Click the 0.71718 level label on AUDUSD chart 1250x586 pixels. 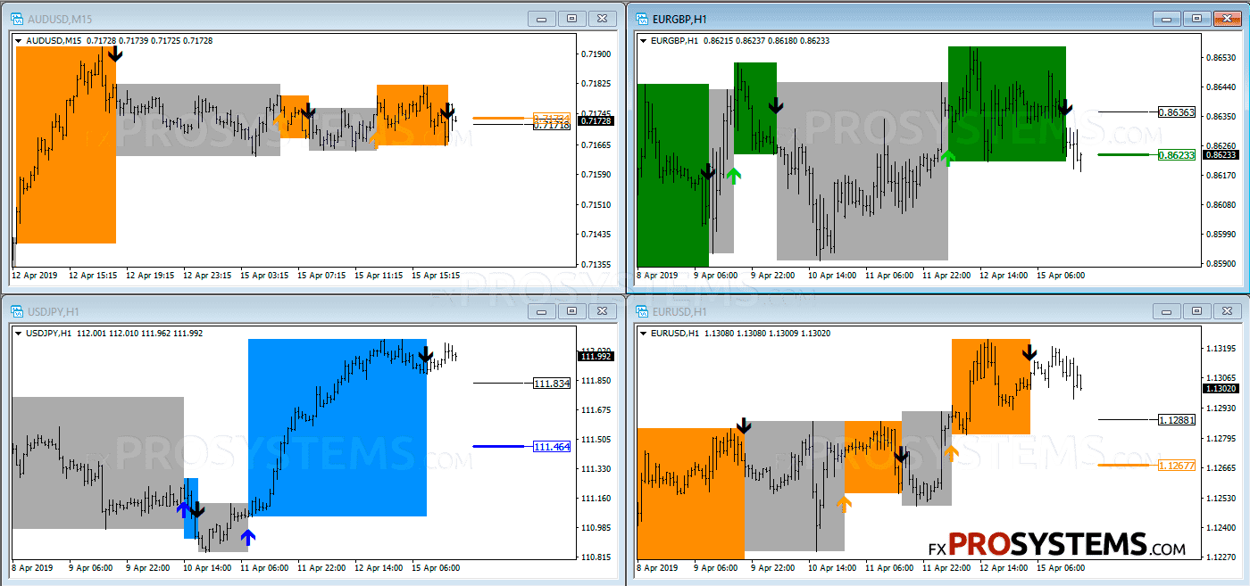(x=552, y=126)
